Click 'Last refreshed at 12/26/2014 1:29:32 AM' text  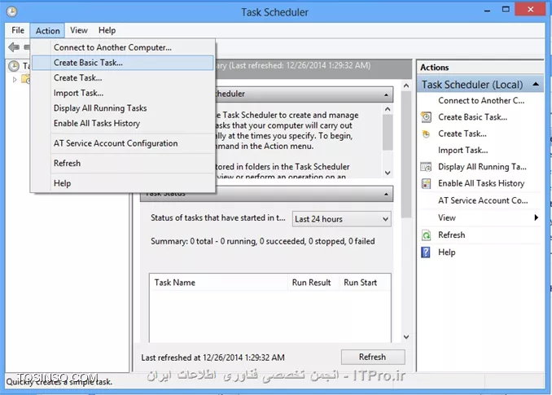point(212,358)
